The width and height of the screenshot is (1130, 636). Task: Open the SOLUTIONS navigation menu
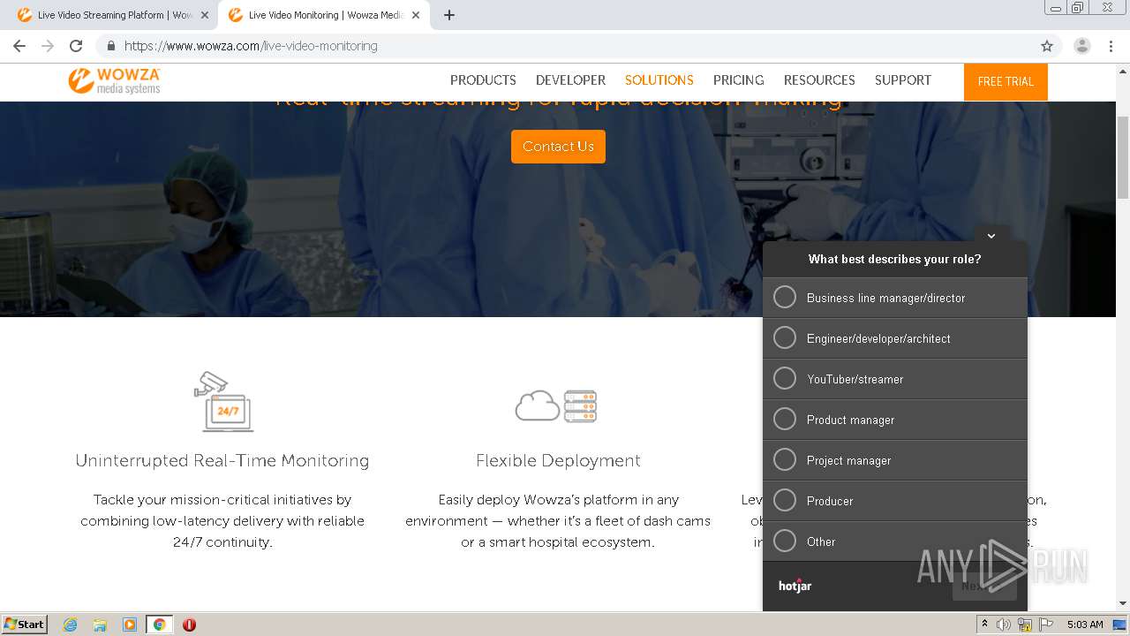click(x=659, y=80)
